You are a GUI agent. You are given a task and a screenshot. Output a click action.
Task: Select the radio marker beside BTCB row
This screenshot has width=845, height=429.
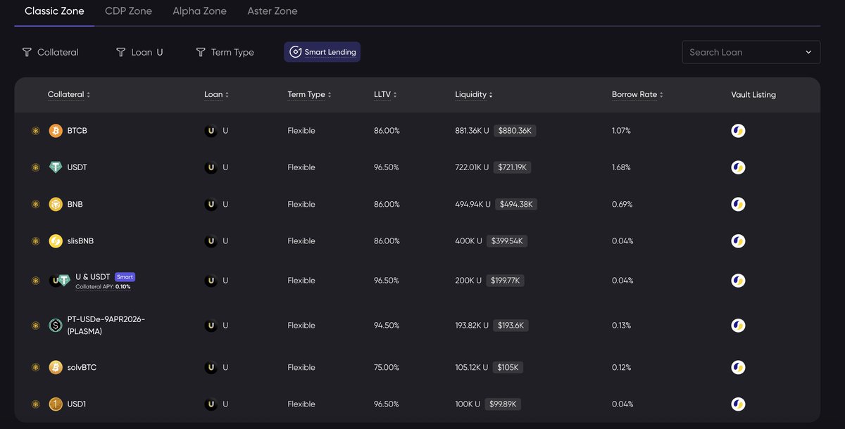[x=35, y=130]
